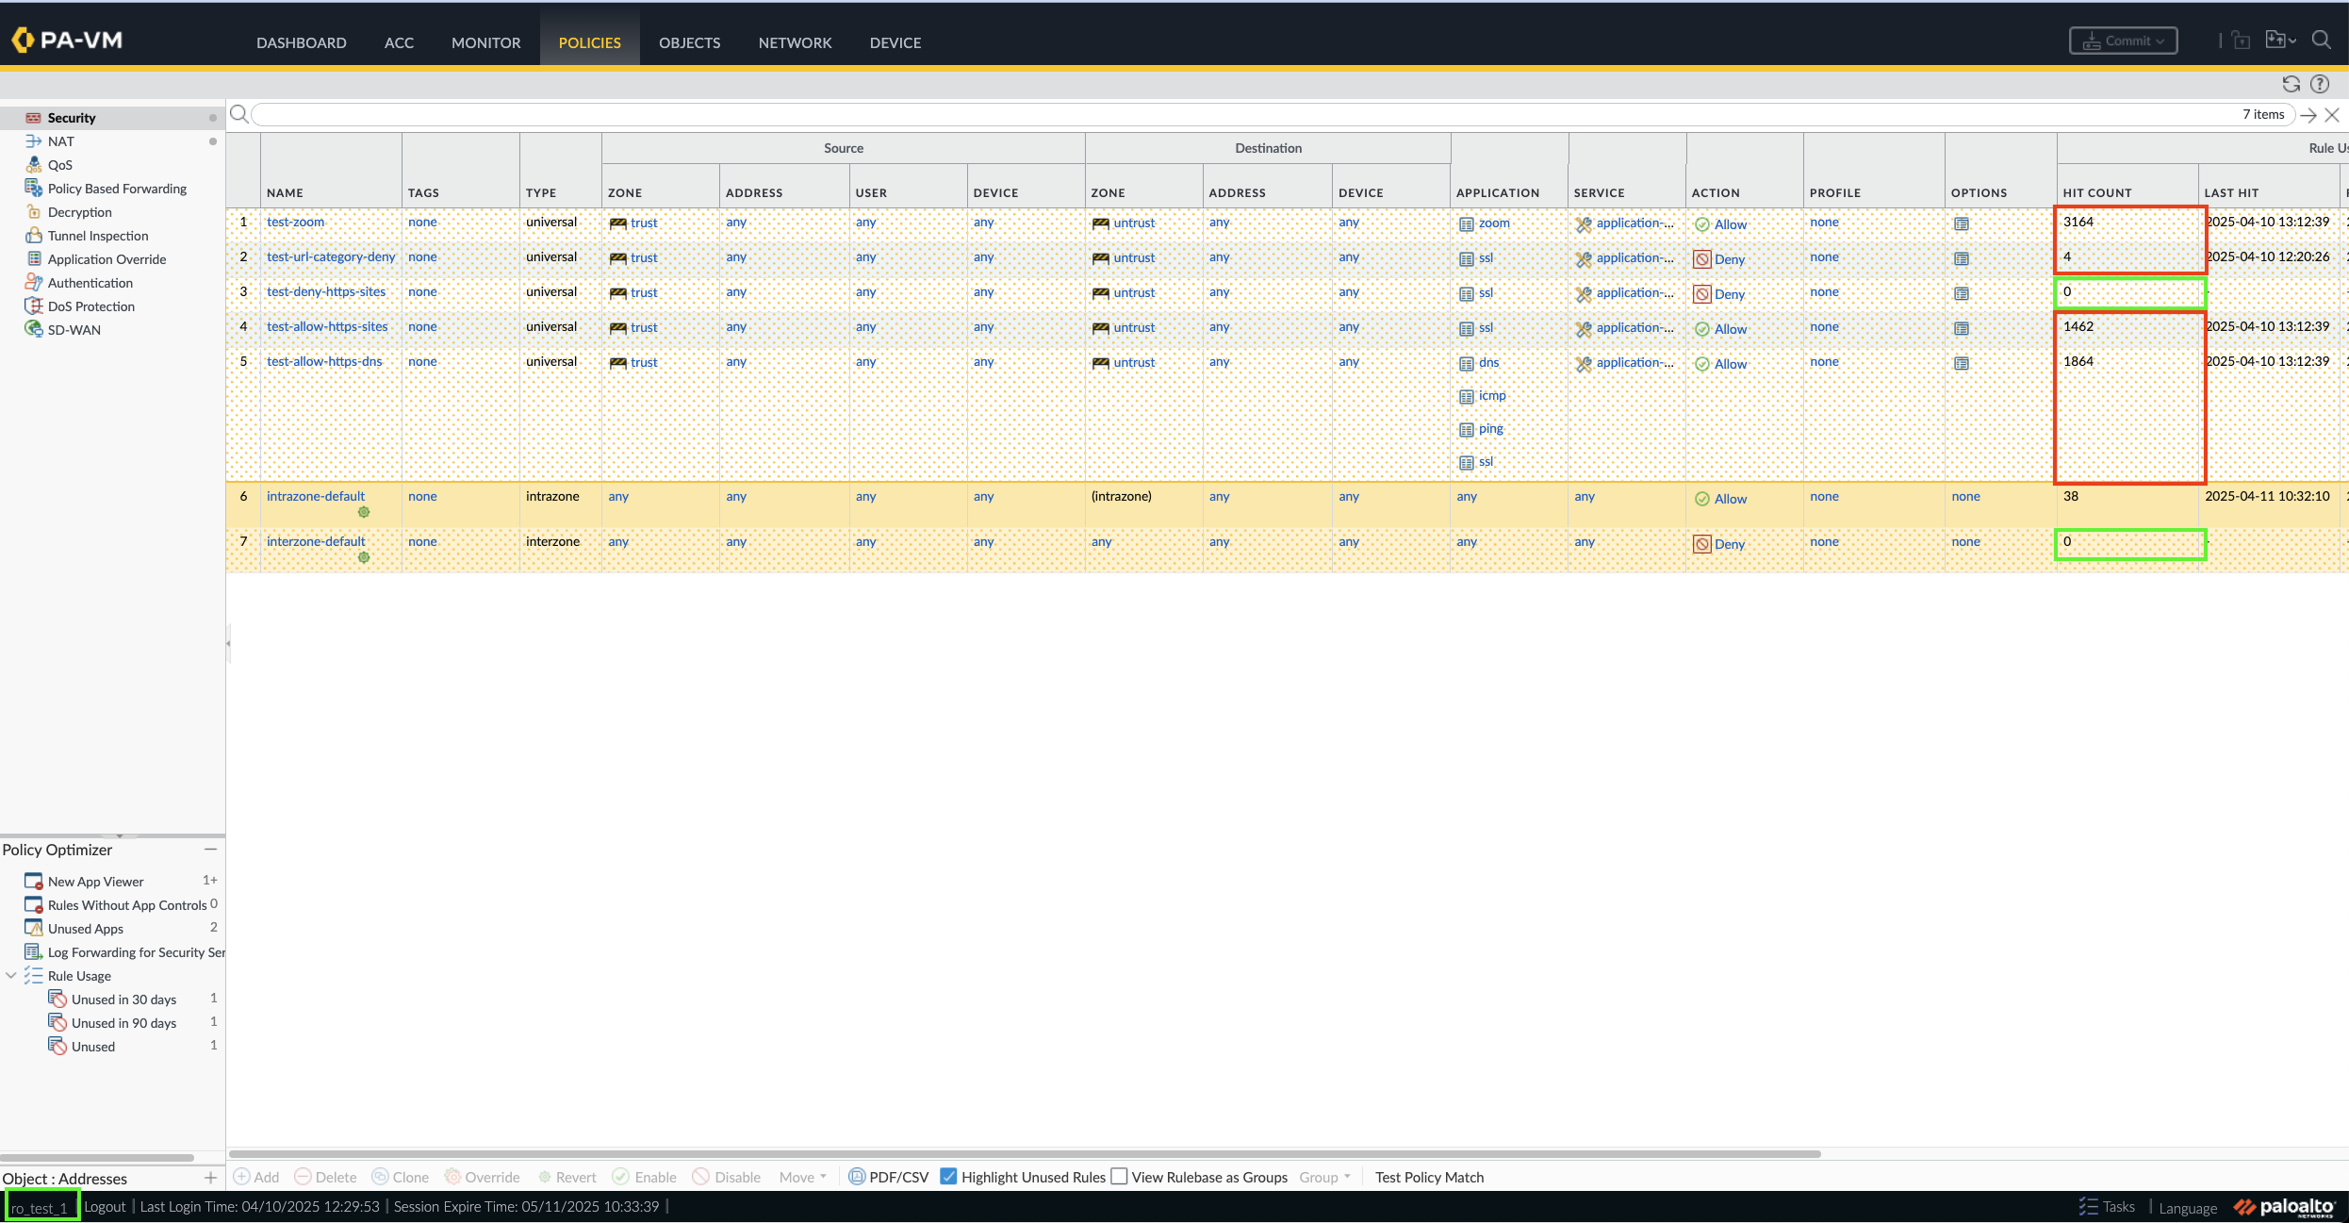The width and height of the screenshot is (2349, 1223).
Task: Open the Commit dropdown
Action: [x=2123, y=41]
